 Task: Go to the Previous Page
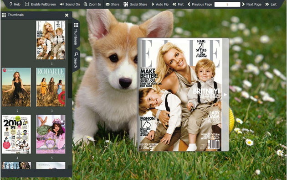coord(200,4)
